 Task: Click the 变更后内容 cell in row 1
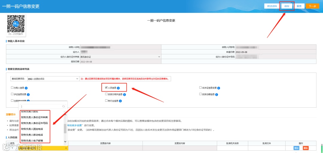(x=180, y=148)
